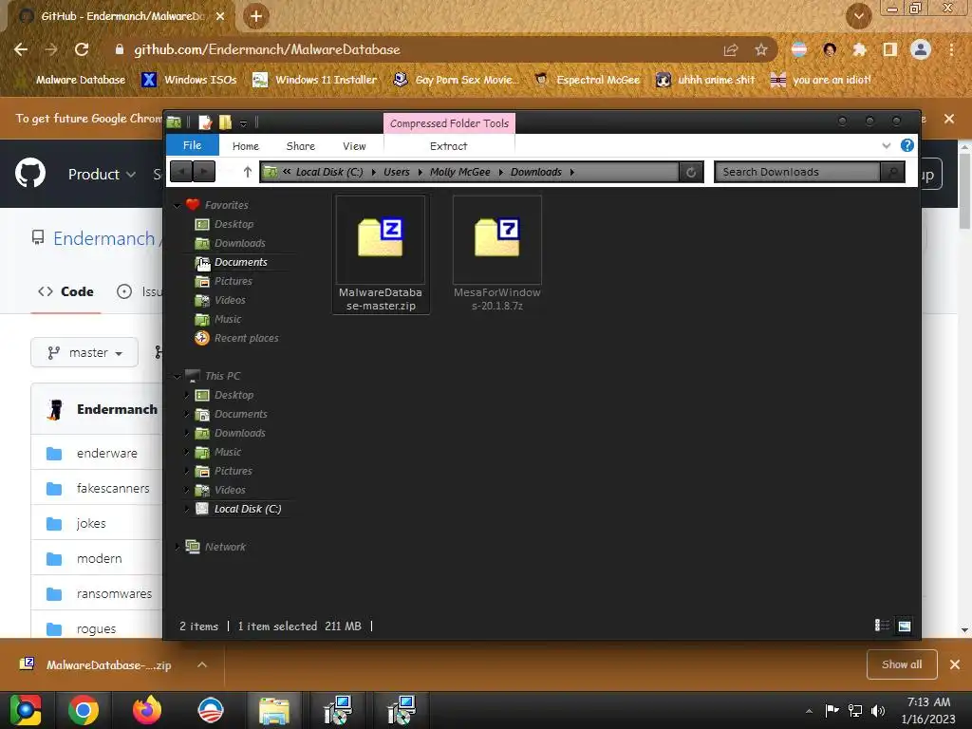Click GitHub octocat logo
Image resolution: width=972 pixels, height=729 pixels.
(30, 173)
